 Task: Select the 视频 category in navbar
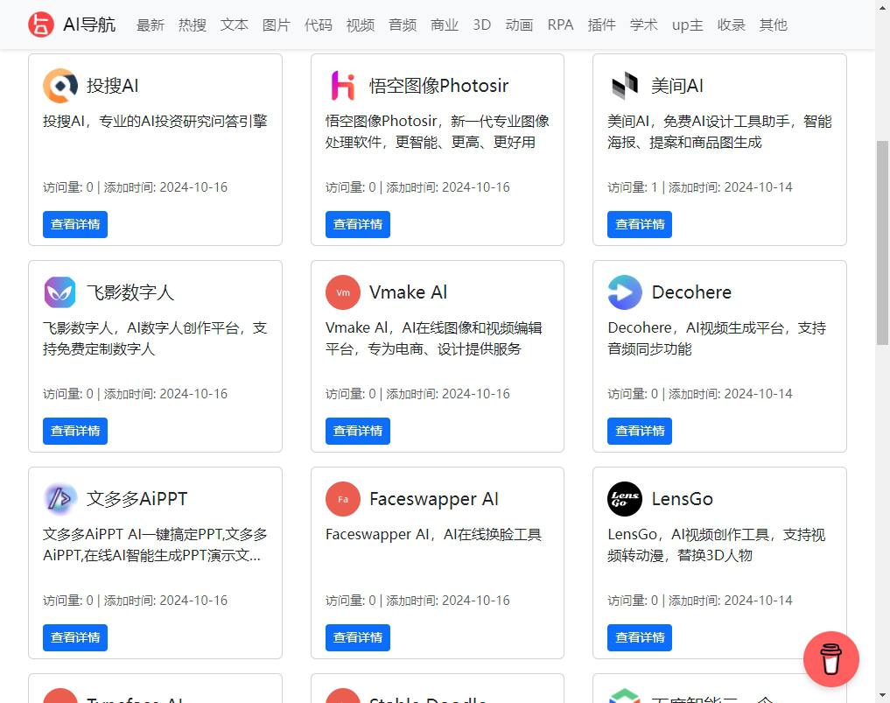(x=361, y=25)
